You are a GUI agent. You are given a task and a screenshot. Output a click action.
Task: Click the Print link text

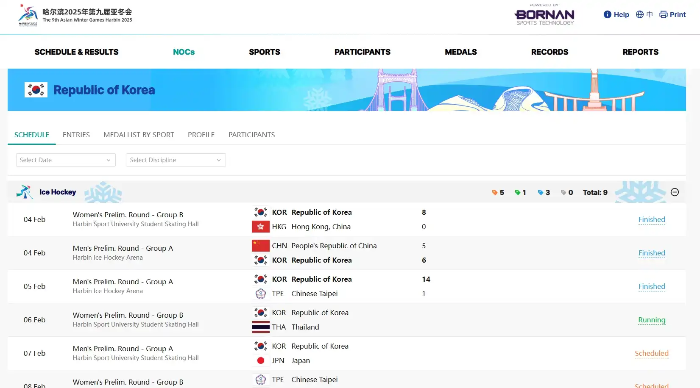[678, 14]
